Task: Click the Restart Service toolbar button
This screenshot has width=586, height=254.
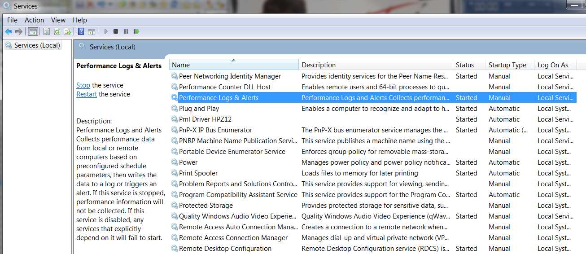Action: tap(136, 31)
